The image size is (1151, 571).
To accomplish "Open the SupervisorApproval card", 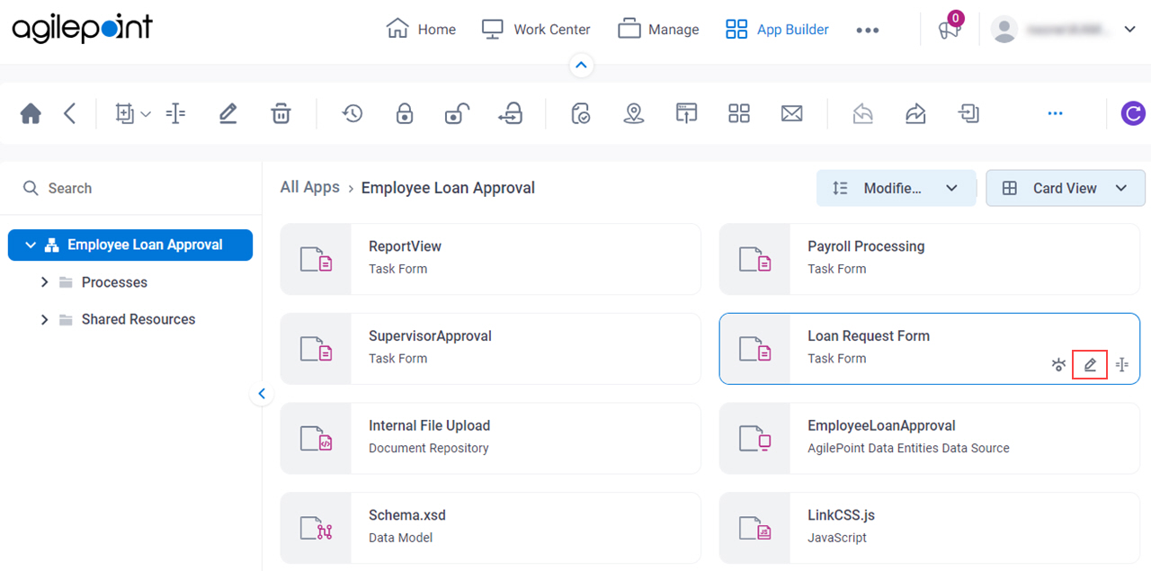I will pos(490,349).
